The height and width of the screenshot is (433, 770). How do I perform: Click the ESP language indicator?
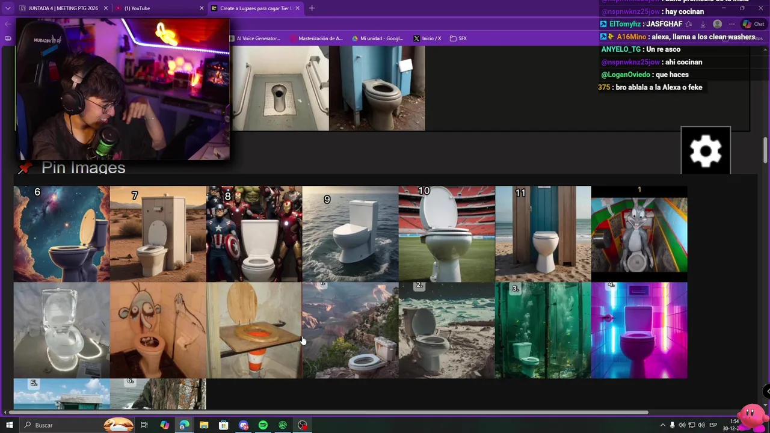click(713, 425)
